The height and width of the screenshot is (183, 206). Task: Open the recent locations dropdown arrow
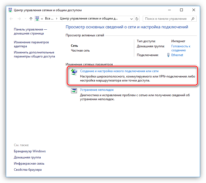[x=26, y=19]
